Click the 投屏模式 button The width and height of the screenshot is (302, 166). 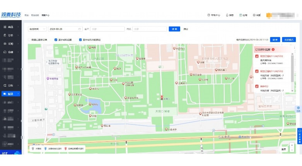(289, 40)
